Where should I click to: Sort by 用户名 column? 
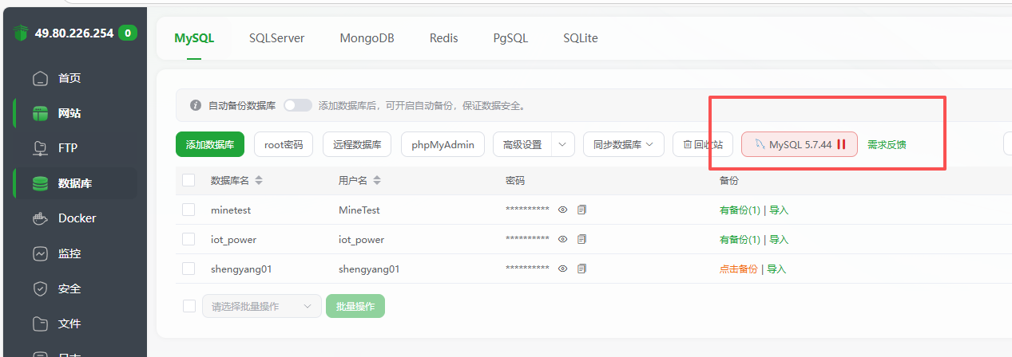point(376,181)
